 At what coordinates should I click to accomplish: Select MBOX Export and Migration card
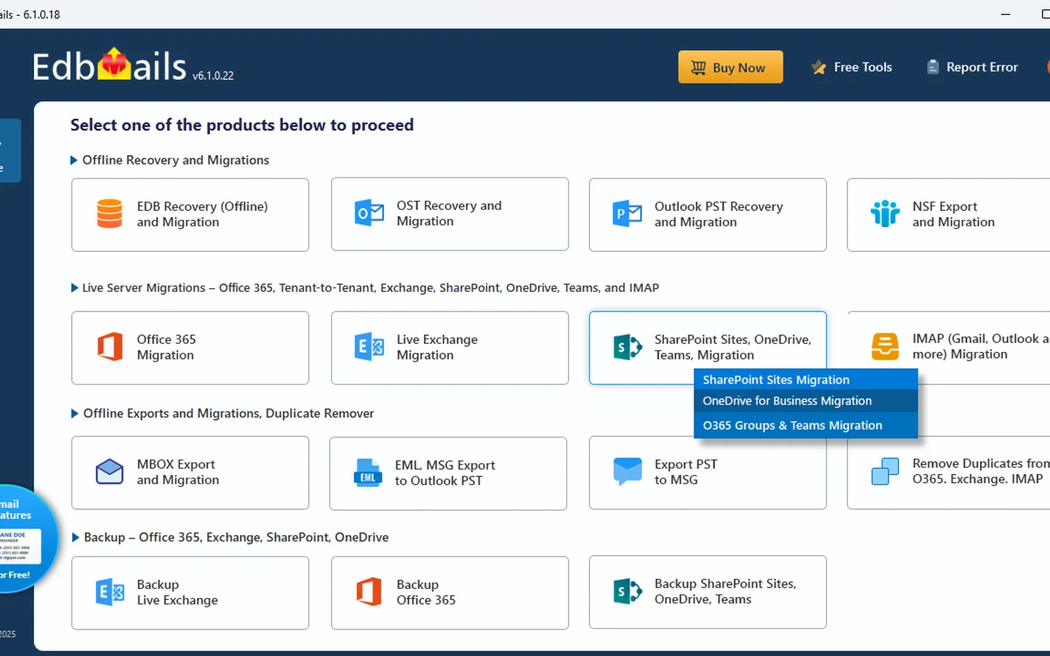point(190,473)
